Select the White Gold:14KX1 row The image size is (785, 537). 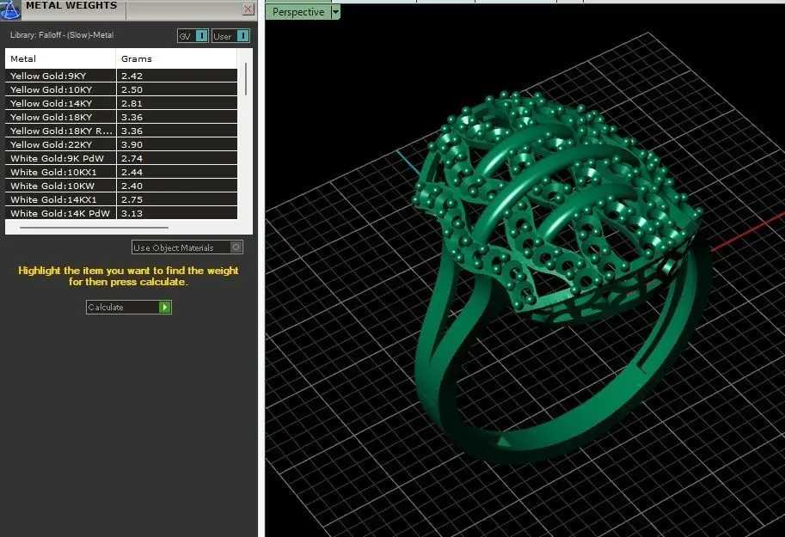(121, 199)
